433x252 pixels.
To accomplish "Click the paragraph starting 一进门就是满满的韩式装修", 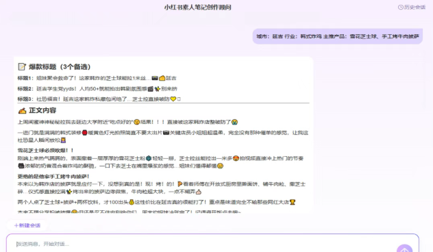I will tap(163, 136).
